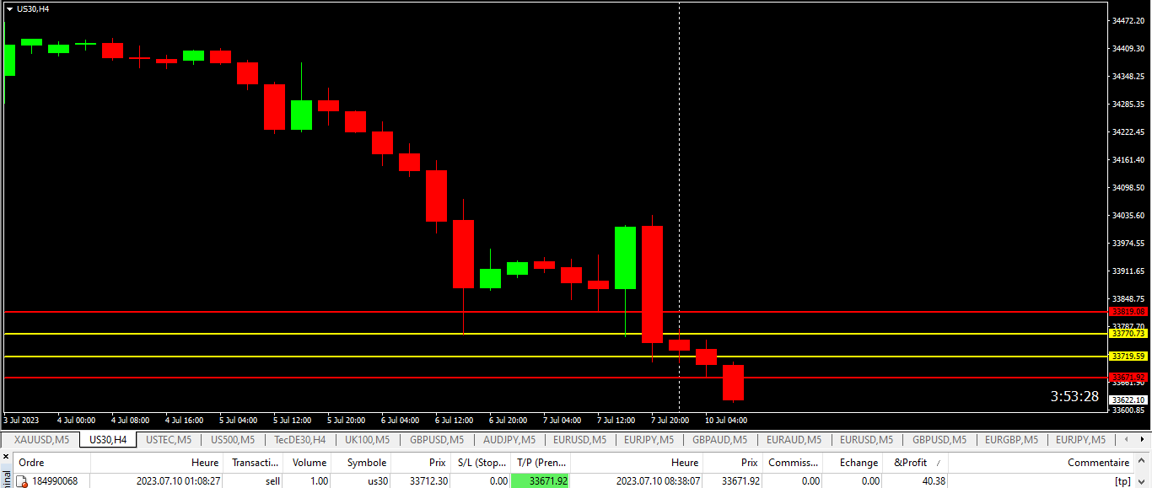Open the US30,H4 chart dropdown triangle
The width and height of the screenshot is (1152, 488).
[9, 8]
